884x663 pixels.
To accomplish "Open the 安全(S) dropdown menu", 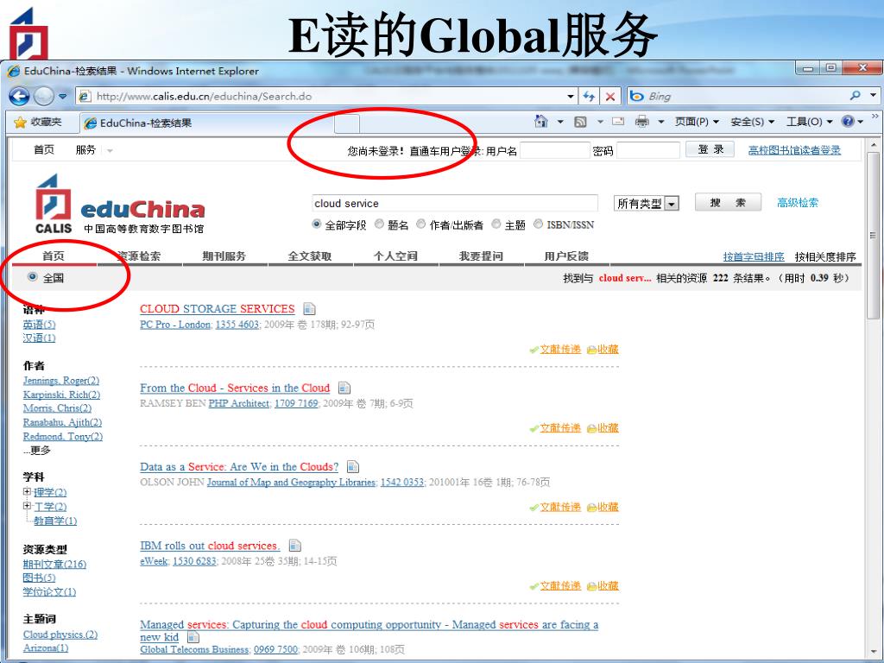I will click(753, 122).
